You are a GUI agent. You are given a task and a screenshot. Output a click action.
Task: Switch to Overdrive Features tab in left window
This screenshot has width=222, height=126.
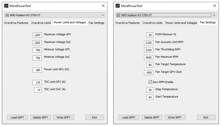coord(16,23)
